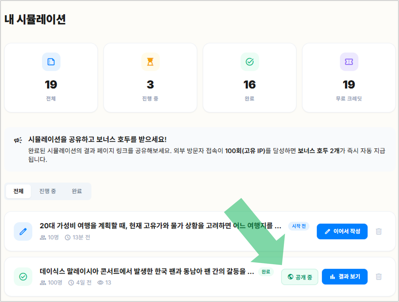Switch to the 완료 filter tab
The image size is (399, 302).
77,191
